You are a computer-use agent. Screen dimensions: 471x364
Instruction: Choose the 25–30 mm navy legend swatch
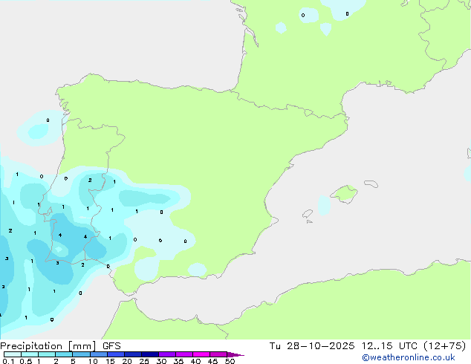pos(150,354)
